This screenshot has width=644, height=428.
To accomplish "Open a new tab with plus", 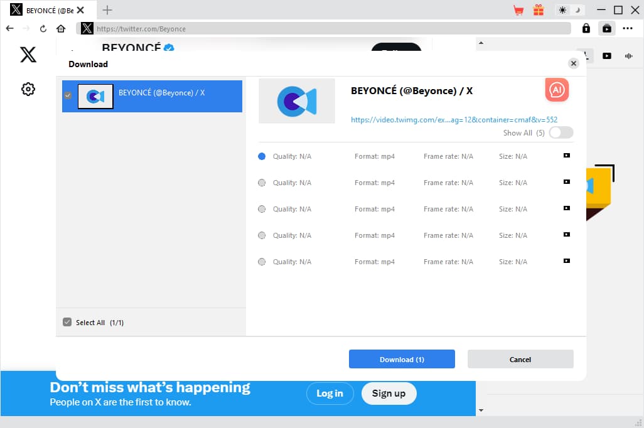I will click(107, 10).
